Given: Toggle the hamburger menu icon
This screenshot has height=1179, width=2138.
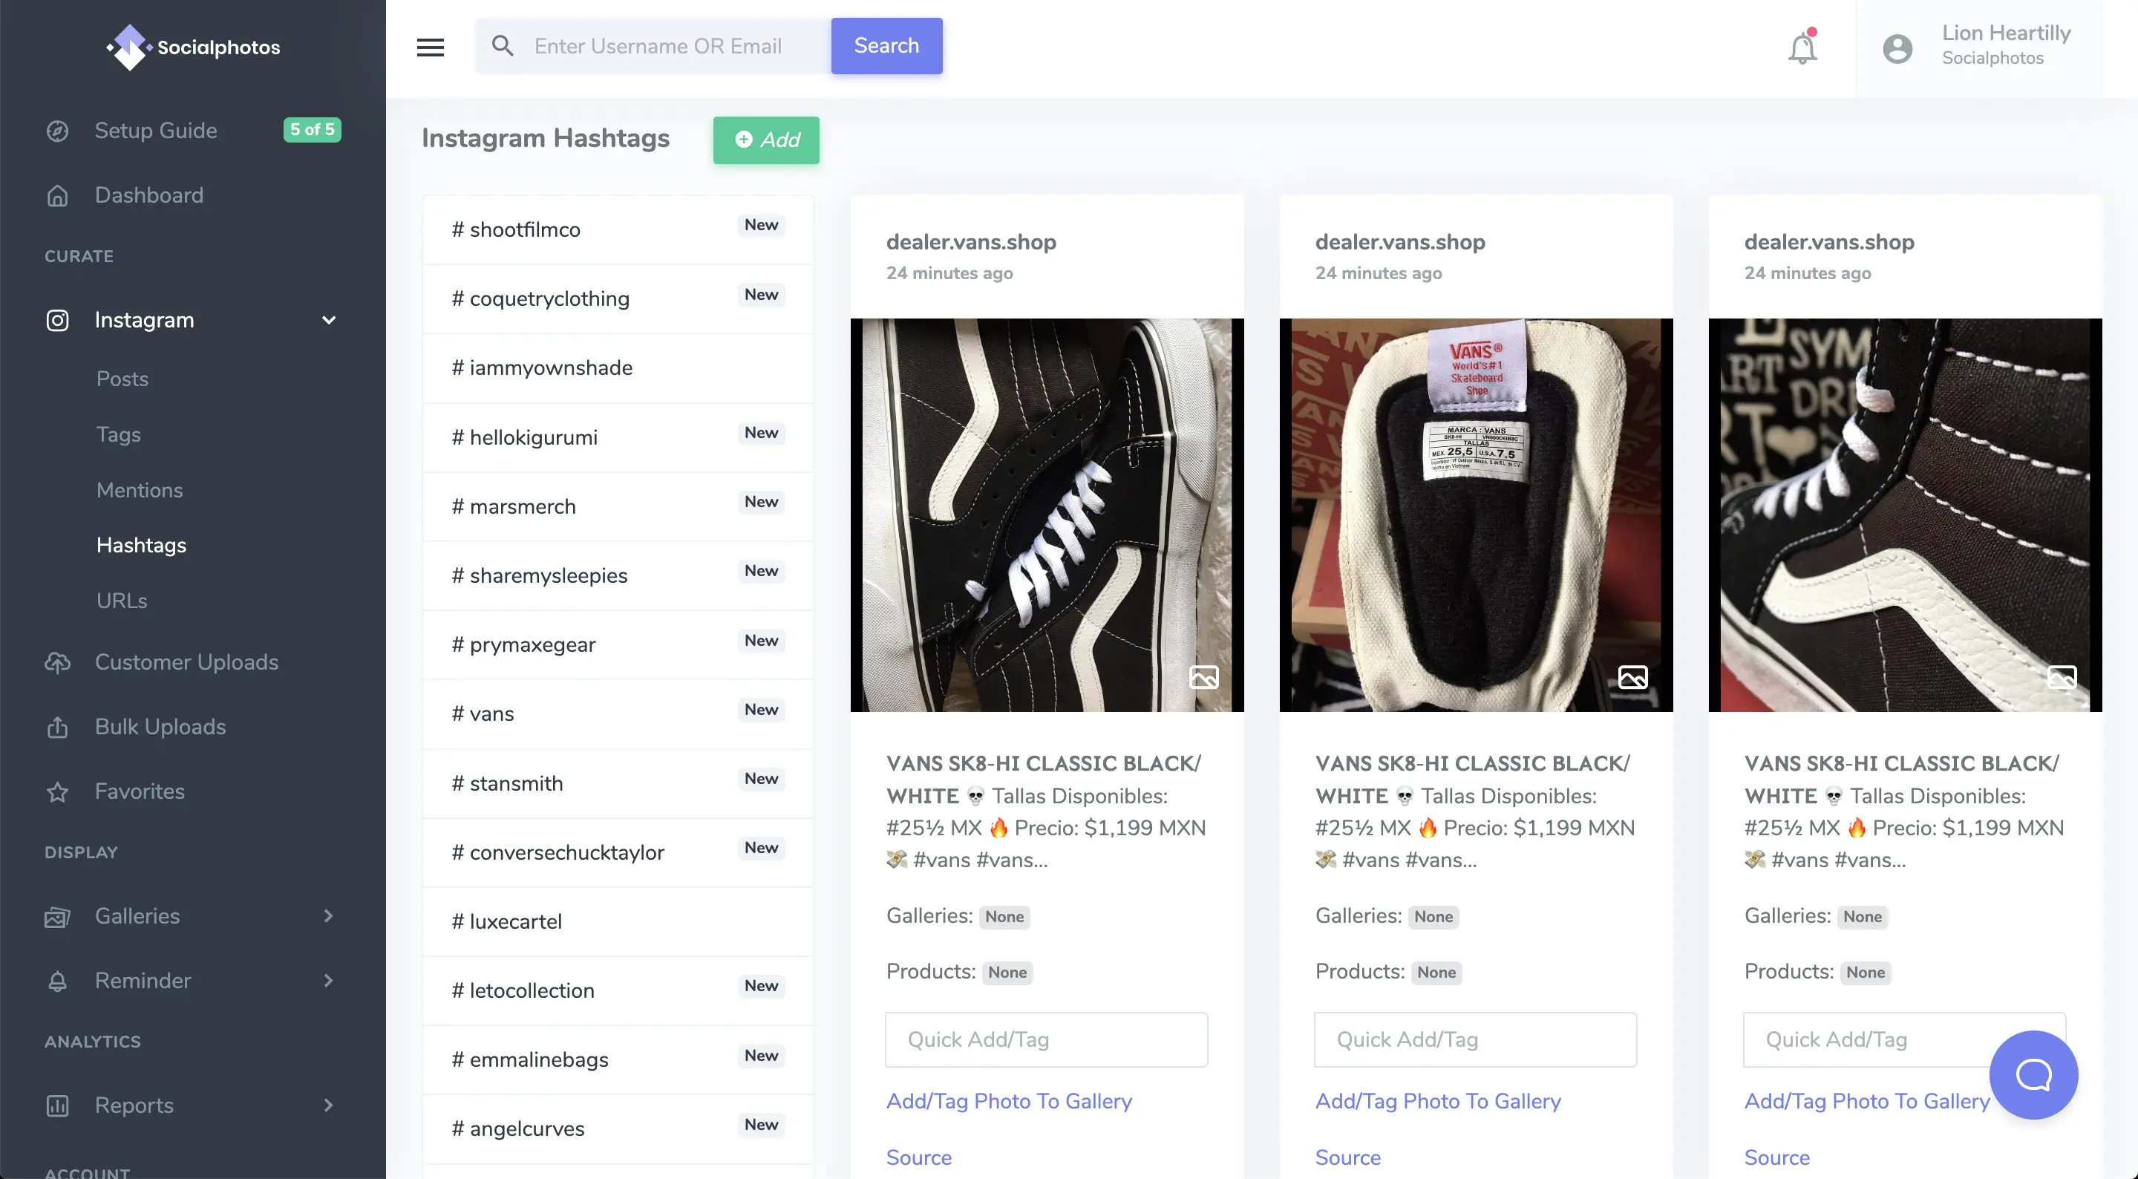Looking at the screenshot, I should pyautogui.click(x=430, y=48).
